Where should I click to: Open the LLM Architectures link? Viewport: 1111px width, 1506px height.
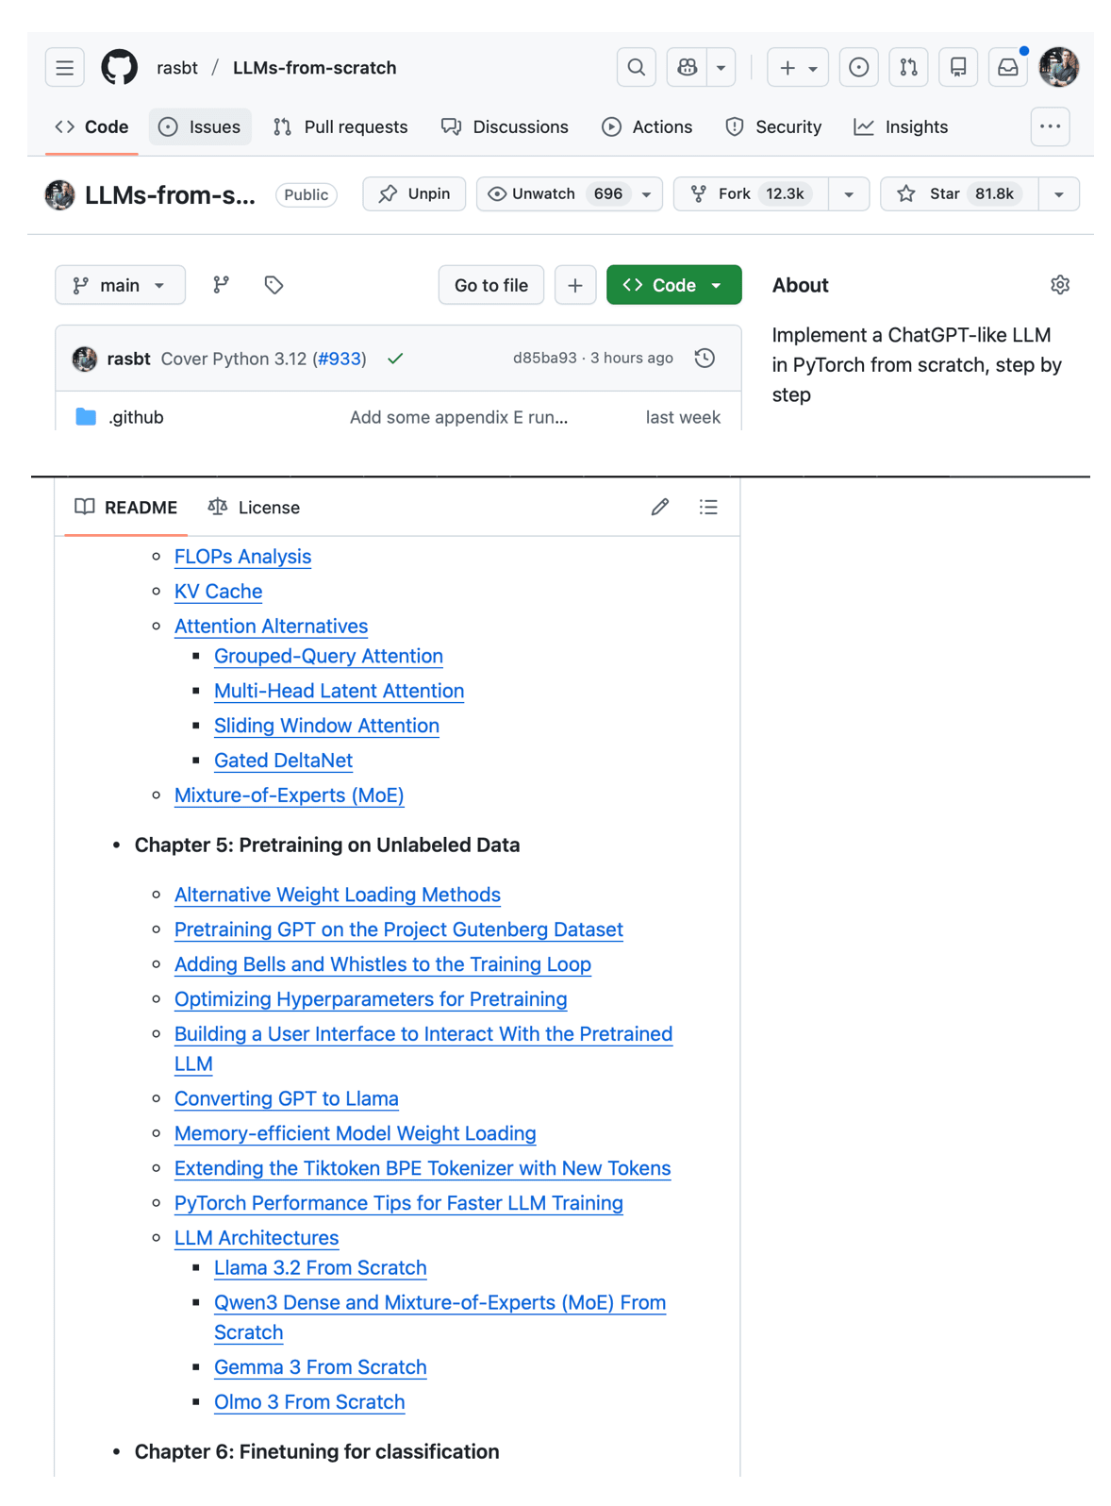(256, 1238)
